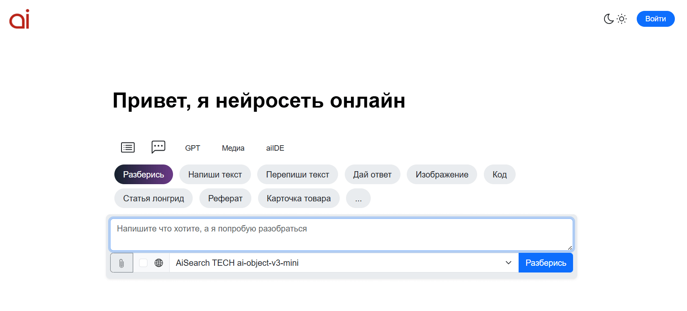The width and height of the screenshot is (687, 311).
Task: Select the Код mode chip
Action: coord(499,175)
